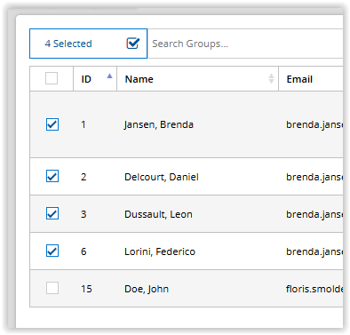Click the name 'Jansen, Brenda'
This screenshot has width=350, height=335.
159,124
